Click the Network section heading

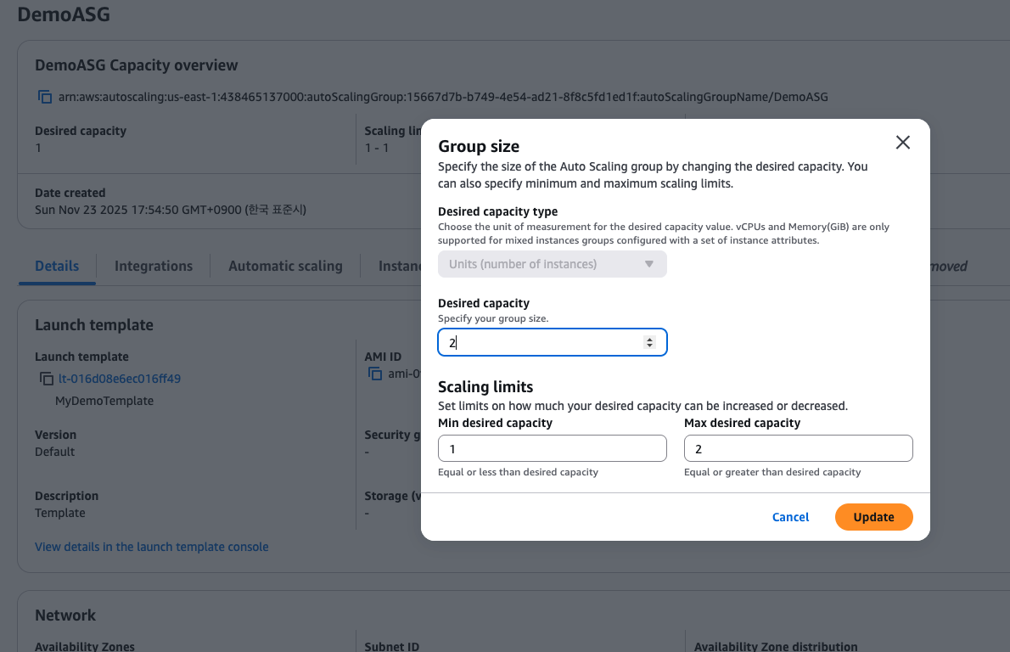tap(65, 615)
